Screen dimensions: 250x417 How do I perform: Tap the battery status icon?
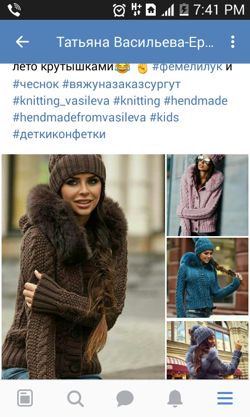tap(184, 10)
